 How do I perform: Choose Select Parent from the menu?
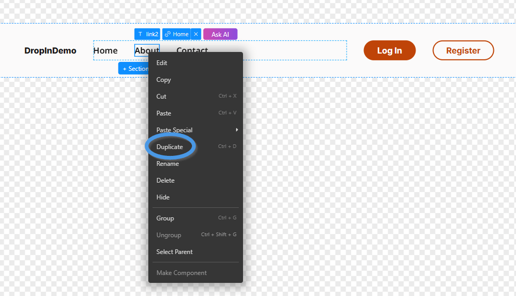pyautogui.click(x=196, y=251)
